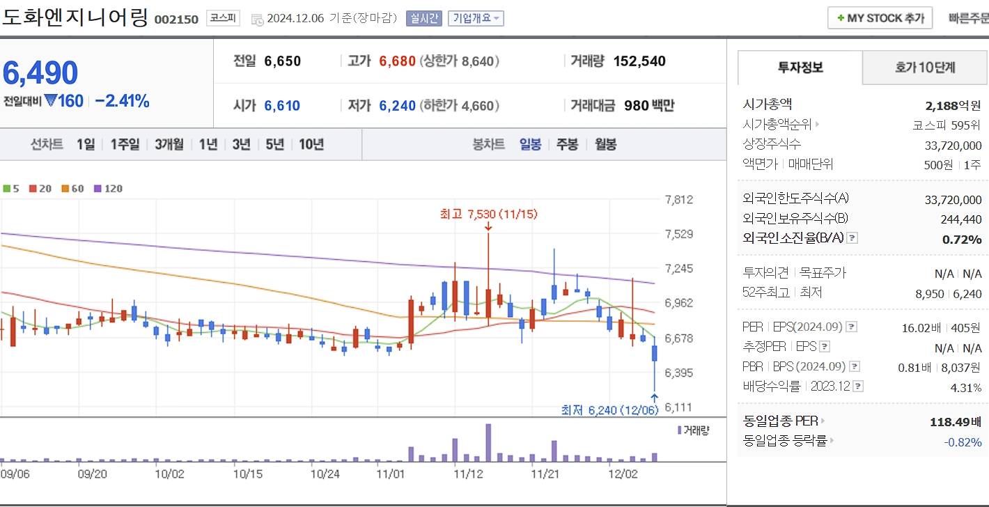Open the help tooltip beside 외국인 소진율(B/A)

(851, 237)
